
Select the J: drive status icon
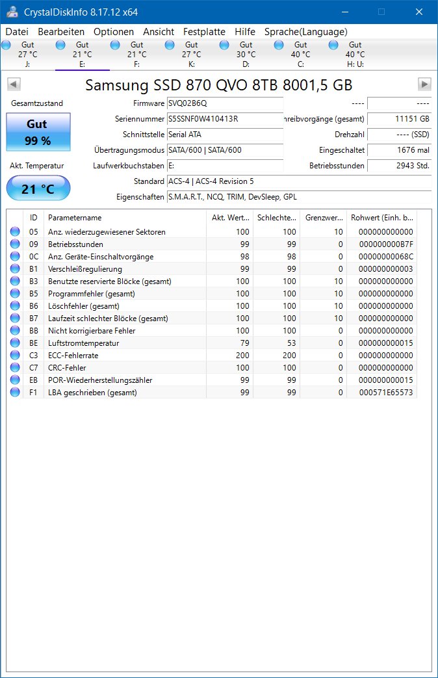point(6,45)
